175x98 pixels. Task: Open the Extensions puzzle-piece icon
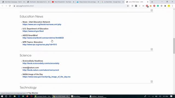click(x=165, y=6)
